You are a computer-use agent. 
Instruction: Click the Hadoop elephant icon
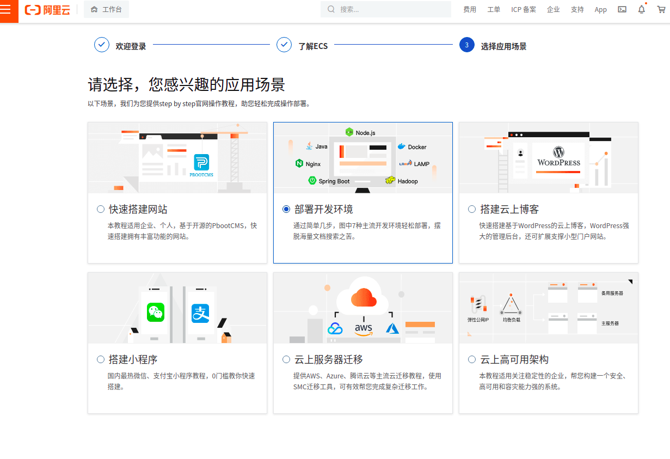[390, 180]
